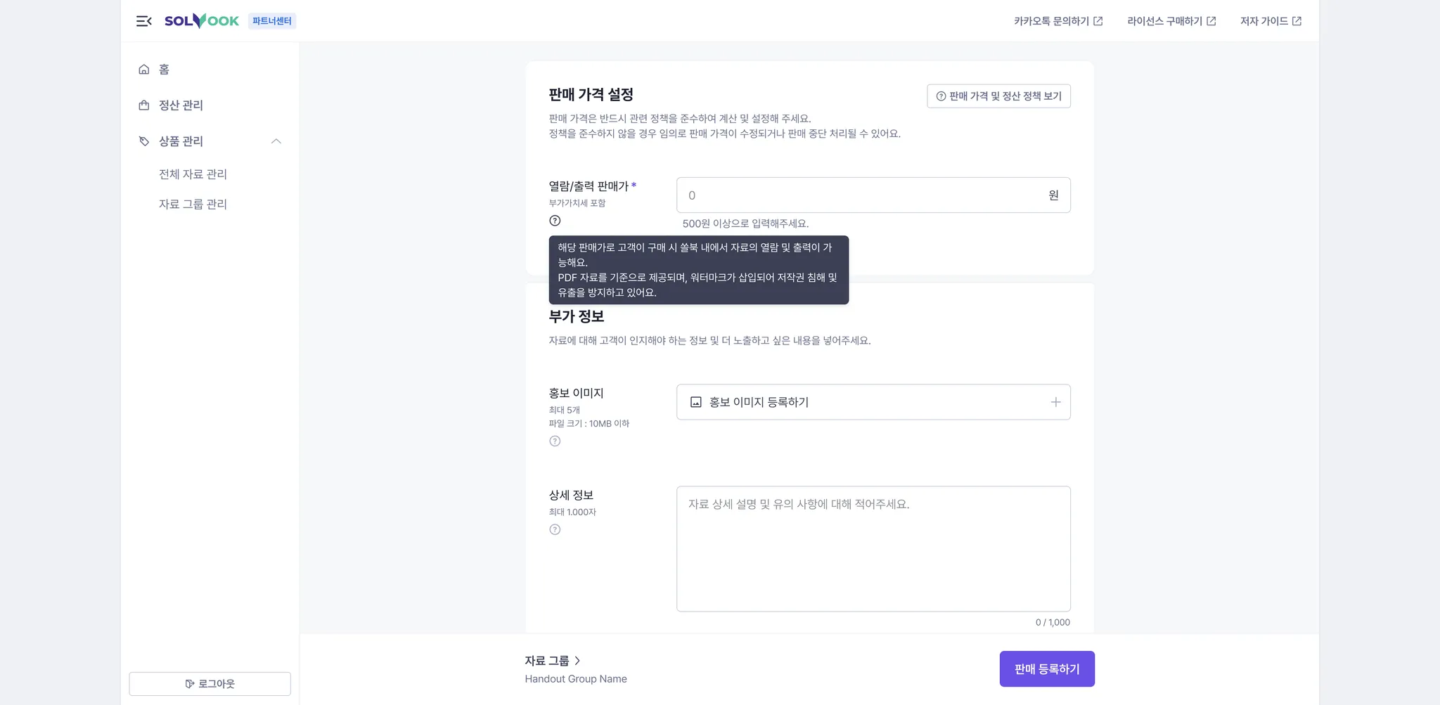Collapse sidebar with hamburger menu icon
The width and height of the screenshot is (1440, 705).
(144, 21)
